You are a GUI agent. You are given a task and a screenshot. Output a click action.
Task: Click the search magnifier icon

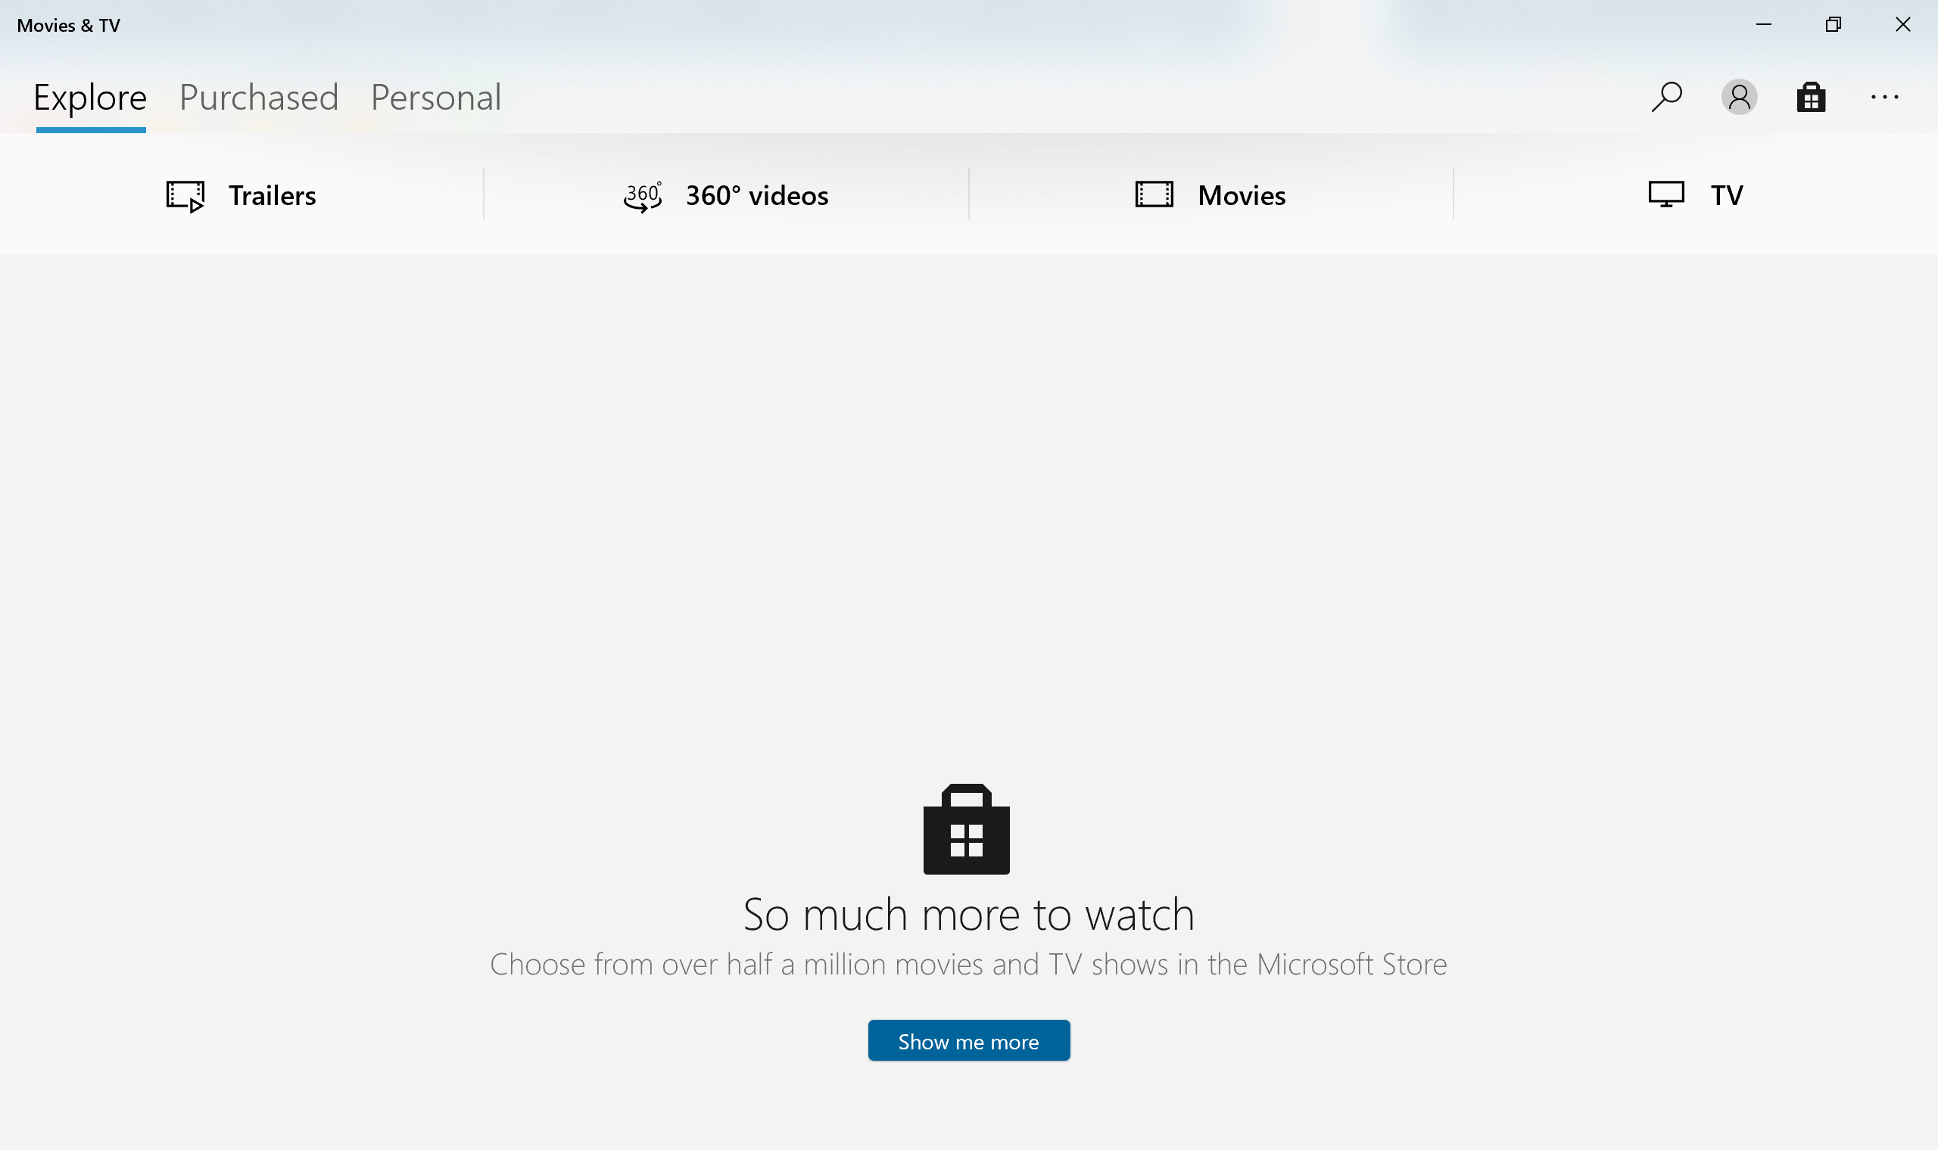click(1667, 97)
